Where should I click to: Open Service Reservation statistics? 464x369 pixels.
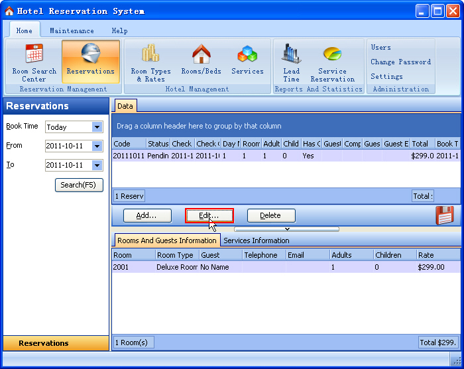pos(332,62)
